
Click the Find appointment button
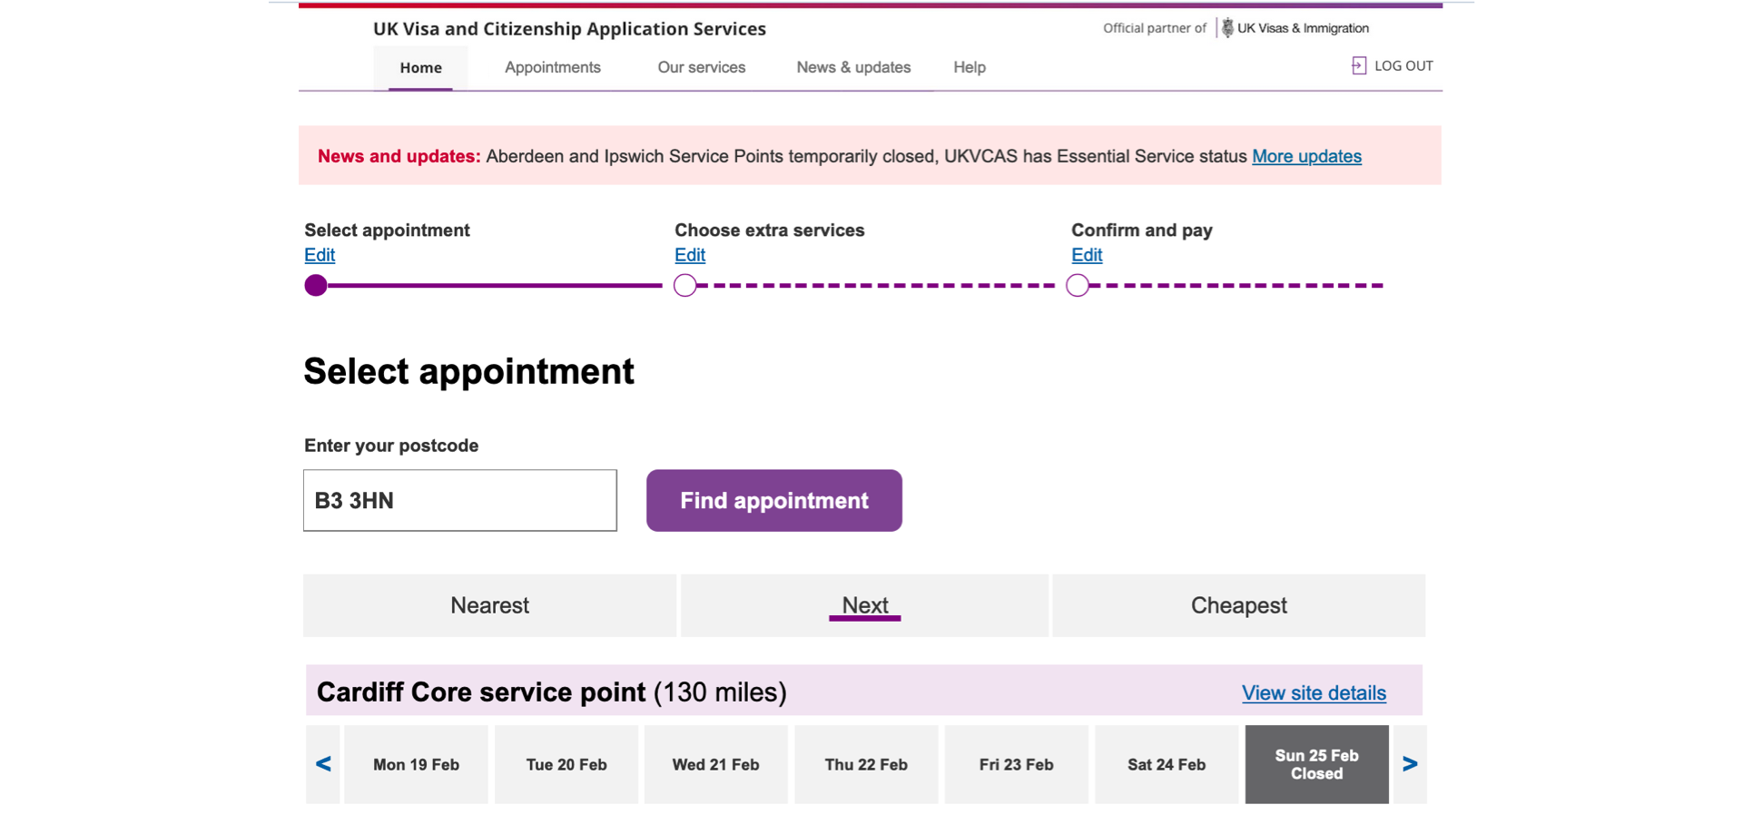click(774, 500)
